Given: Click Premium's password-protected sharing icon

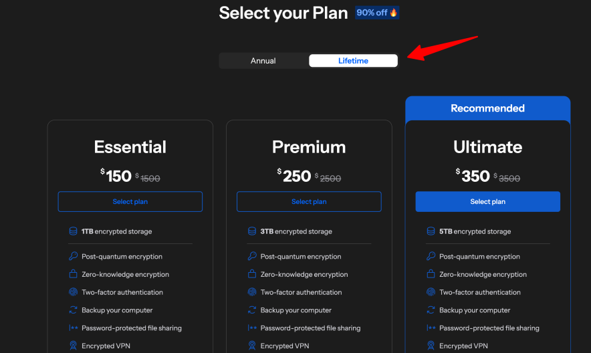Looking at the screenshot, I should 252,328.
